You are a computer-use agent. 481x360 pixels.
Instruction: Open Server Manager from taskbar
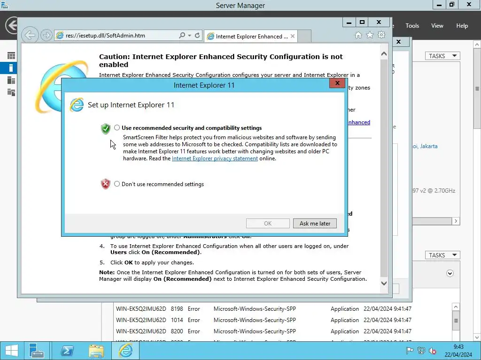click(x=37, y=351)
